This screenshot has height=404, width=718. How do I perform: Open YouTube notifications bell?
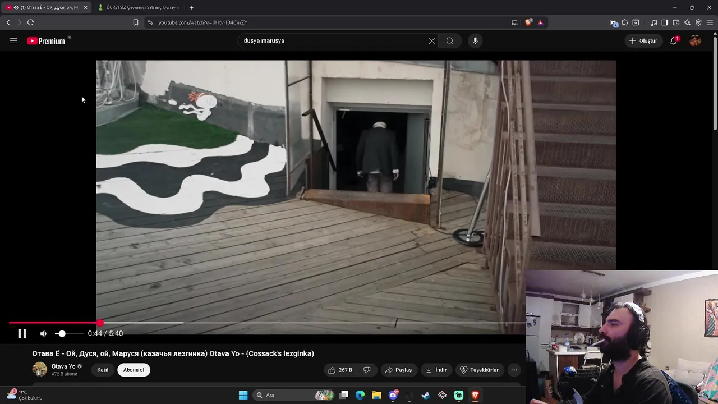coord(674,40)
